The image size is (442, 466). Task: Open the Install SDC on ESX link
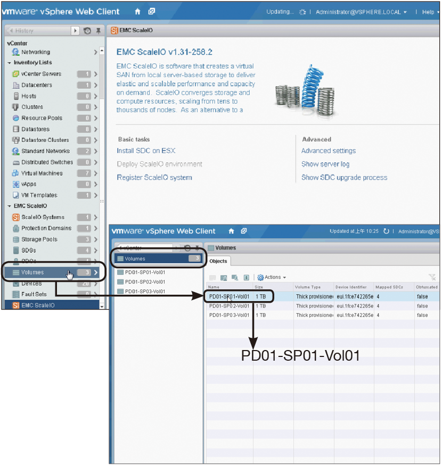tap(146, 151)
